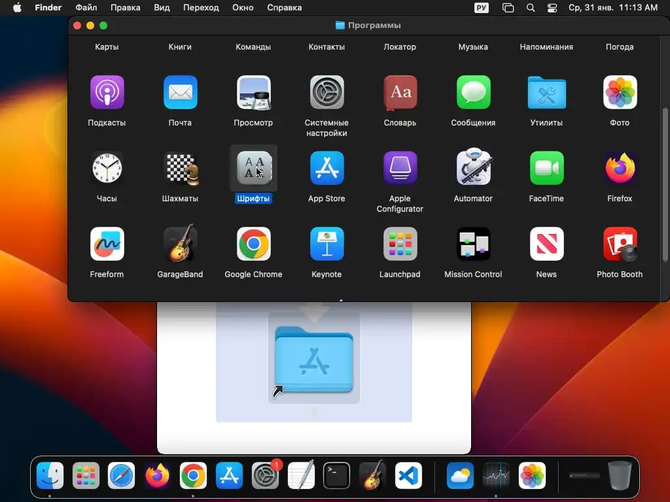This screenshot has height=502, width=670.
Task: Open Control Center in menu bar
Action: tap(552, 8)
